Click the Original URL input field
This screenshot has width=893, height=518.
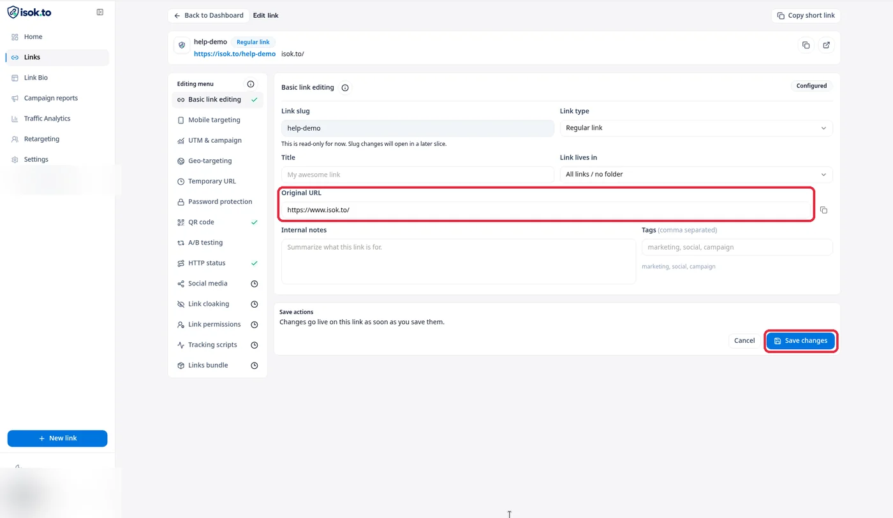pos(546,210)
